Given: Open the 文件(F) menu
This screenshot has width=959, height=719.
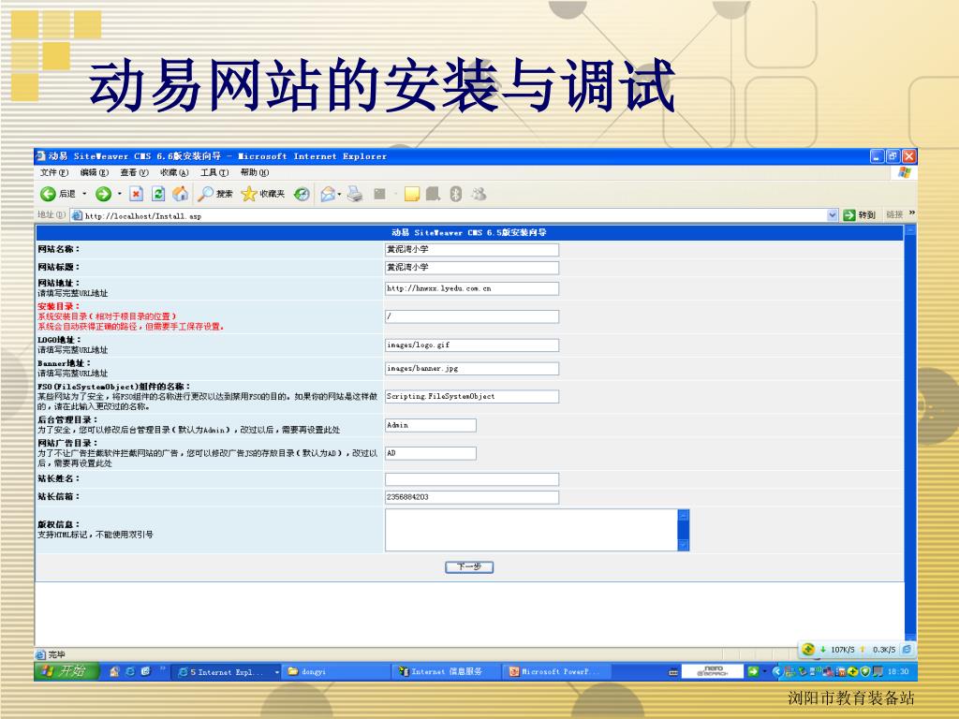Looking at the screenshot, I should coord(53,173).
